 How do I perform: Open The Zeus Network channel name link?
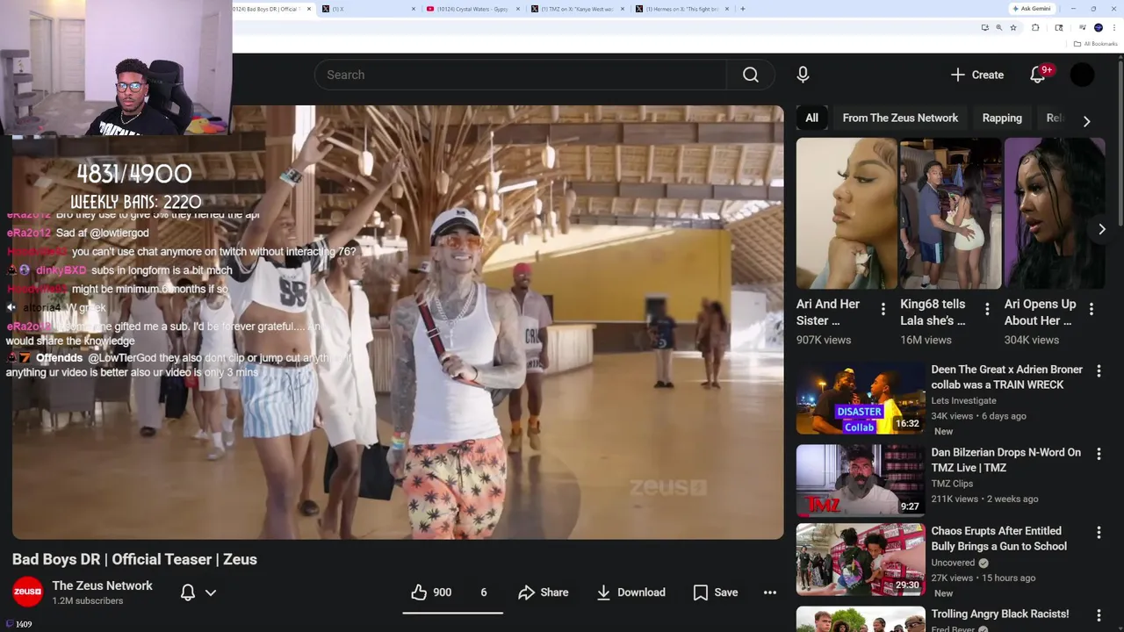(102, 585)
